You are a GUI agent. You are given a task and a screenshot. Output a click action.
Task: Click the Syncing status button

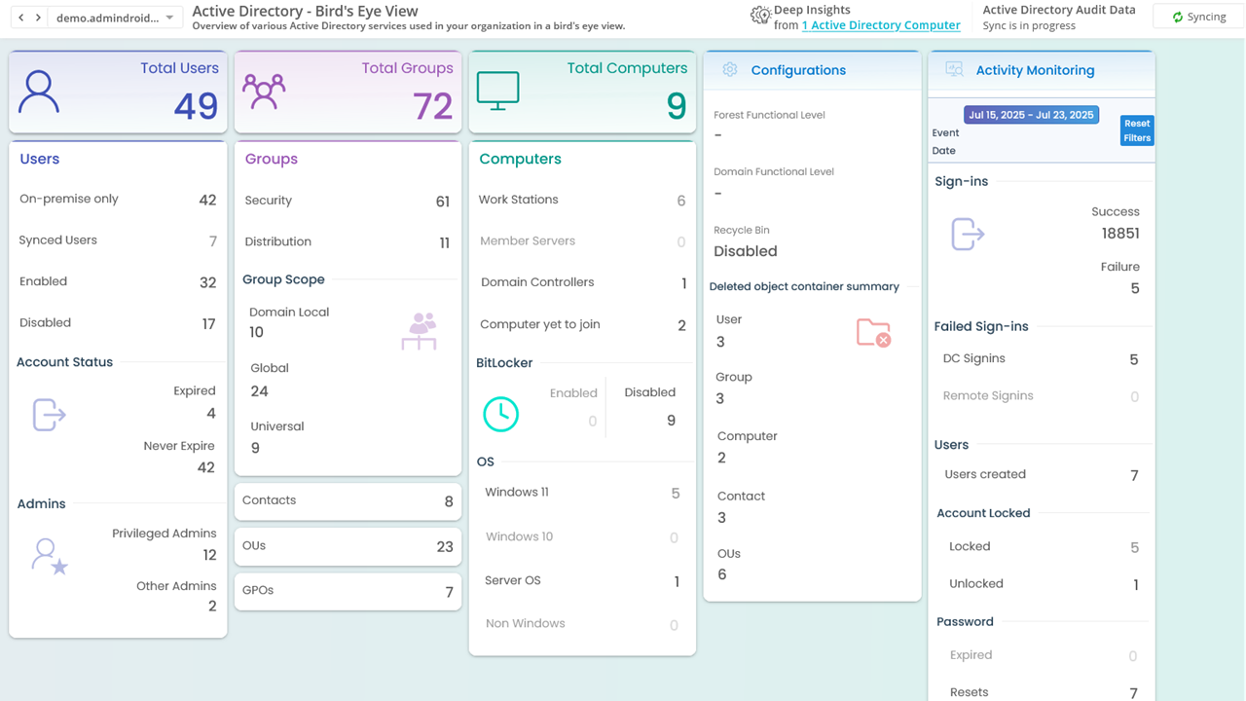click(1198, 16)
